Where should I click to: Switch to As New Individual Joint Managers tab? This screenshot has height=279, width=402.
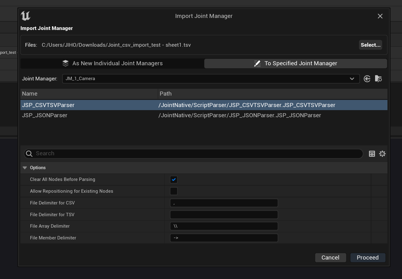(112, 63)
